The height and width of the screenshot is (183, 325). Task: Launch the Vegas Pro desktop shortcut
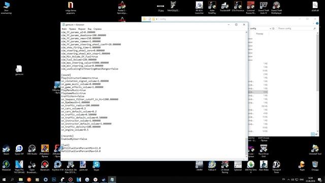pyautogui.click(x=19, y=167)
